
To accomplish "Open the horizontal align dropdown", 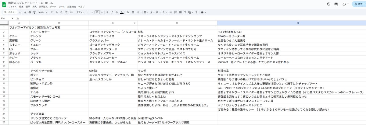I will pos(146,12).
